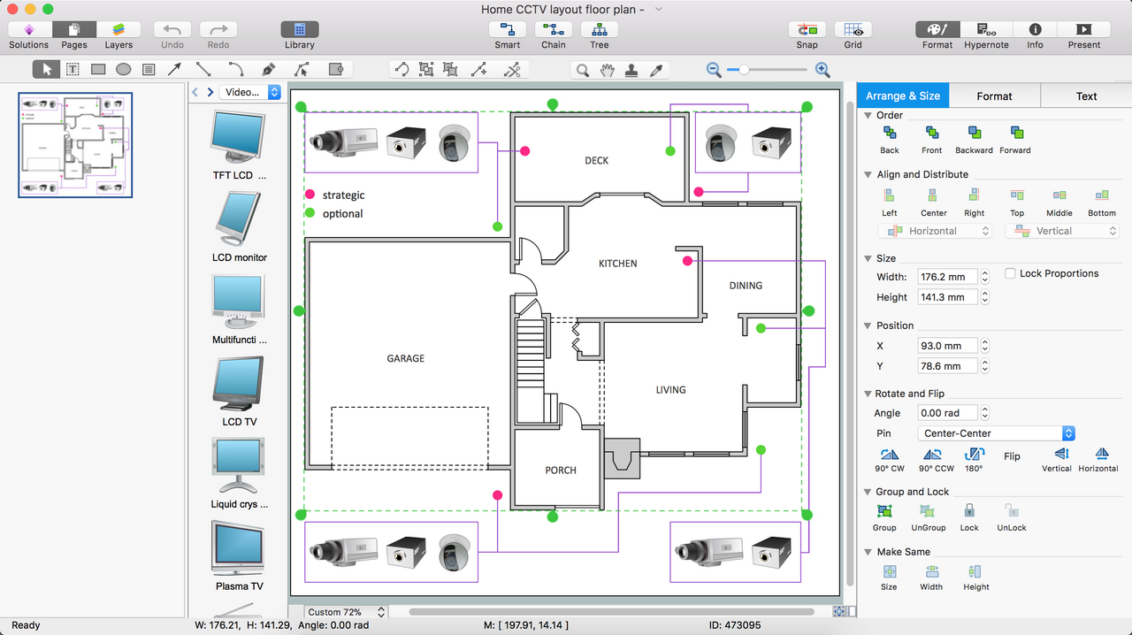Click the Hypernote icon
This screenshot has width=1132, height=635.
[986, 30]
